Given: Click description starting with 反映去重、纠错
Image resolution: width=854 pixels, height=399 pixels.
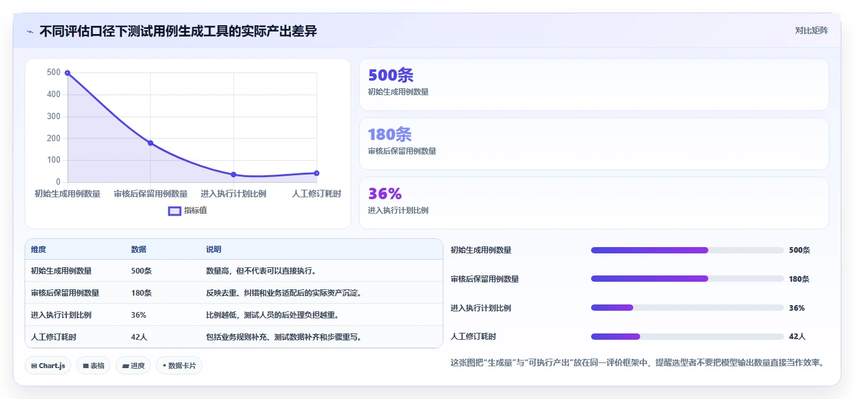Looking at the screenshot, I should coord(284,293).
